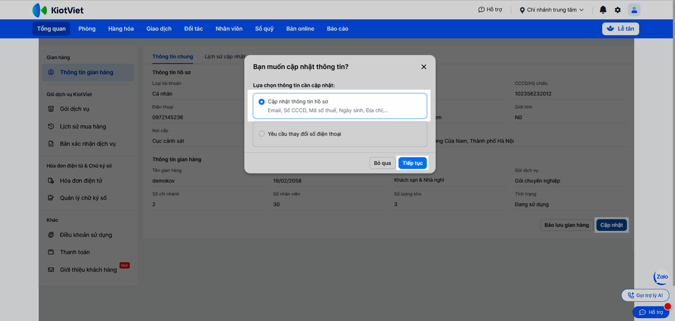This screenshot has width=675, height=321.
Task: Click the Bản xác nhận dịch vụ document icon
Action: [x=51, y=144]
